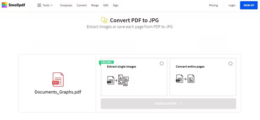Click the Smallpdf wordmark text
This screenshot has width=260, height=120.
point(17,5)
